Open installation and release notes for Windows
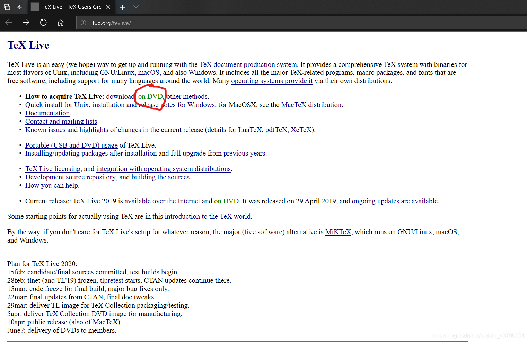 [154, 105]
